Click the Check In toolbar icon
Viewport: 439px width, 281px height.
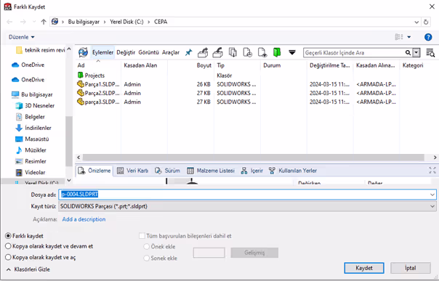[217, 52]
